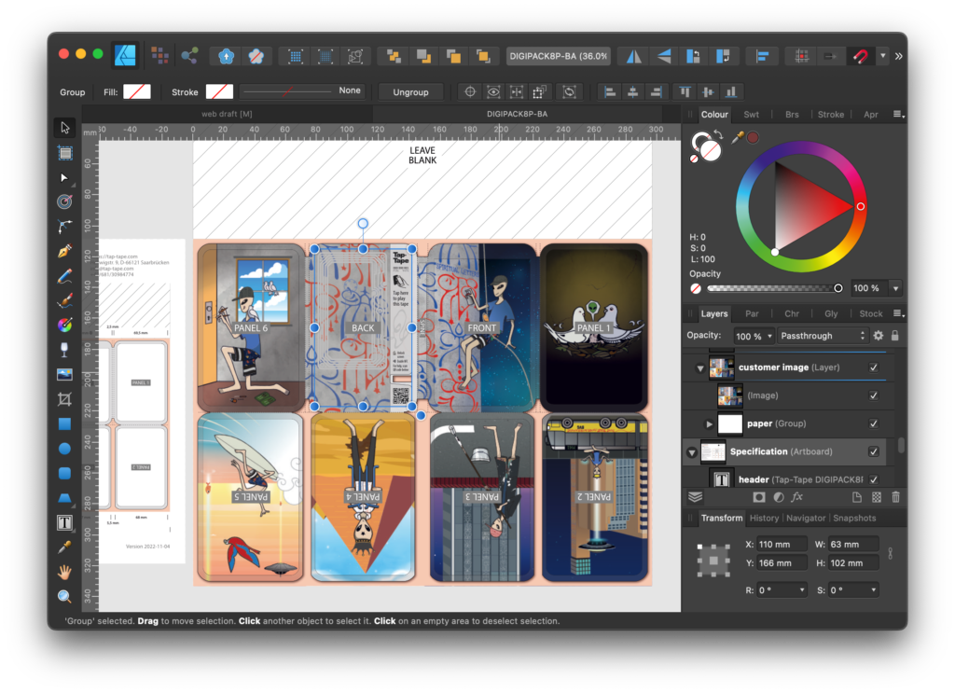Open the History tab
The image size is (955, 693).
click(x=764, y=519)
